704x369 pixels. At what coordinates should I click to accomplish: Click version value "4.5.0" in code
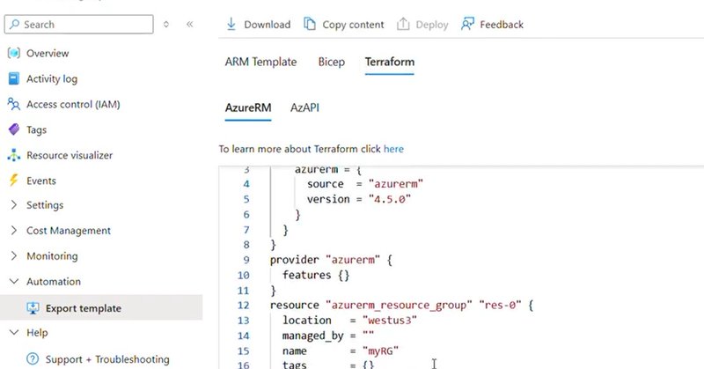(x=389, y=199)
